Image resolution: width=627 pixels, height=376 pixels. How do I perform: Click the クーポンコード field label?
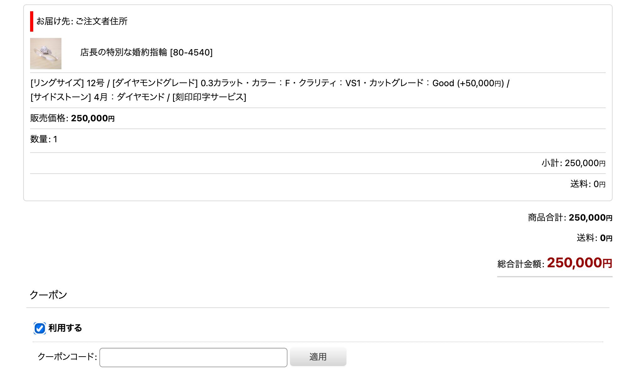point(67,357)
